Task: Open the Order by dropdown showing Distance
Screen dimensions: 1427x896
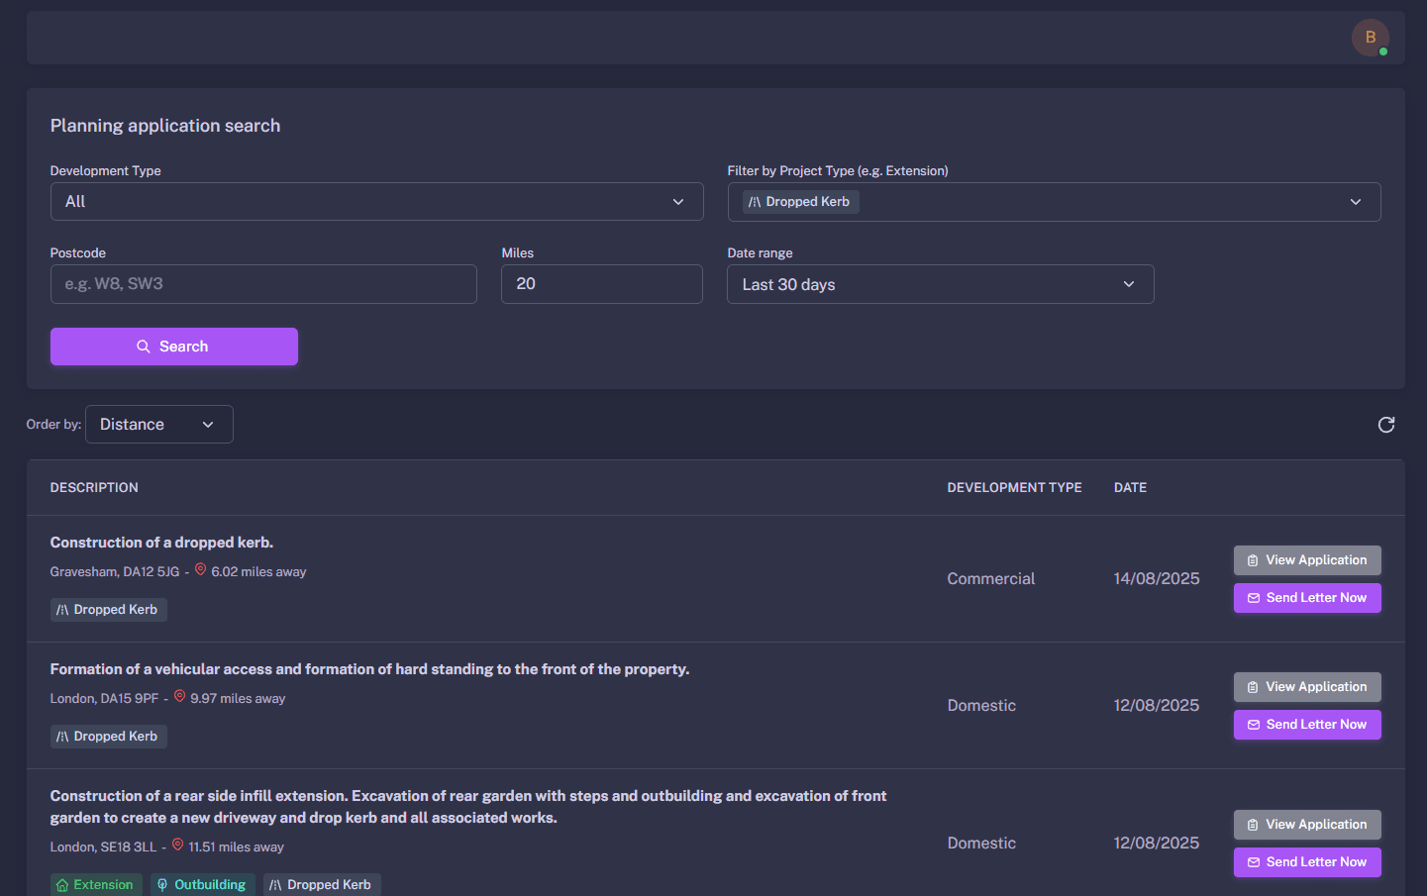Action: (158, 424)
